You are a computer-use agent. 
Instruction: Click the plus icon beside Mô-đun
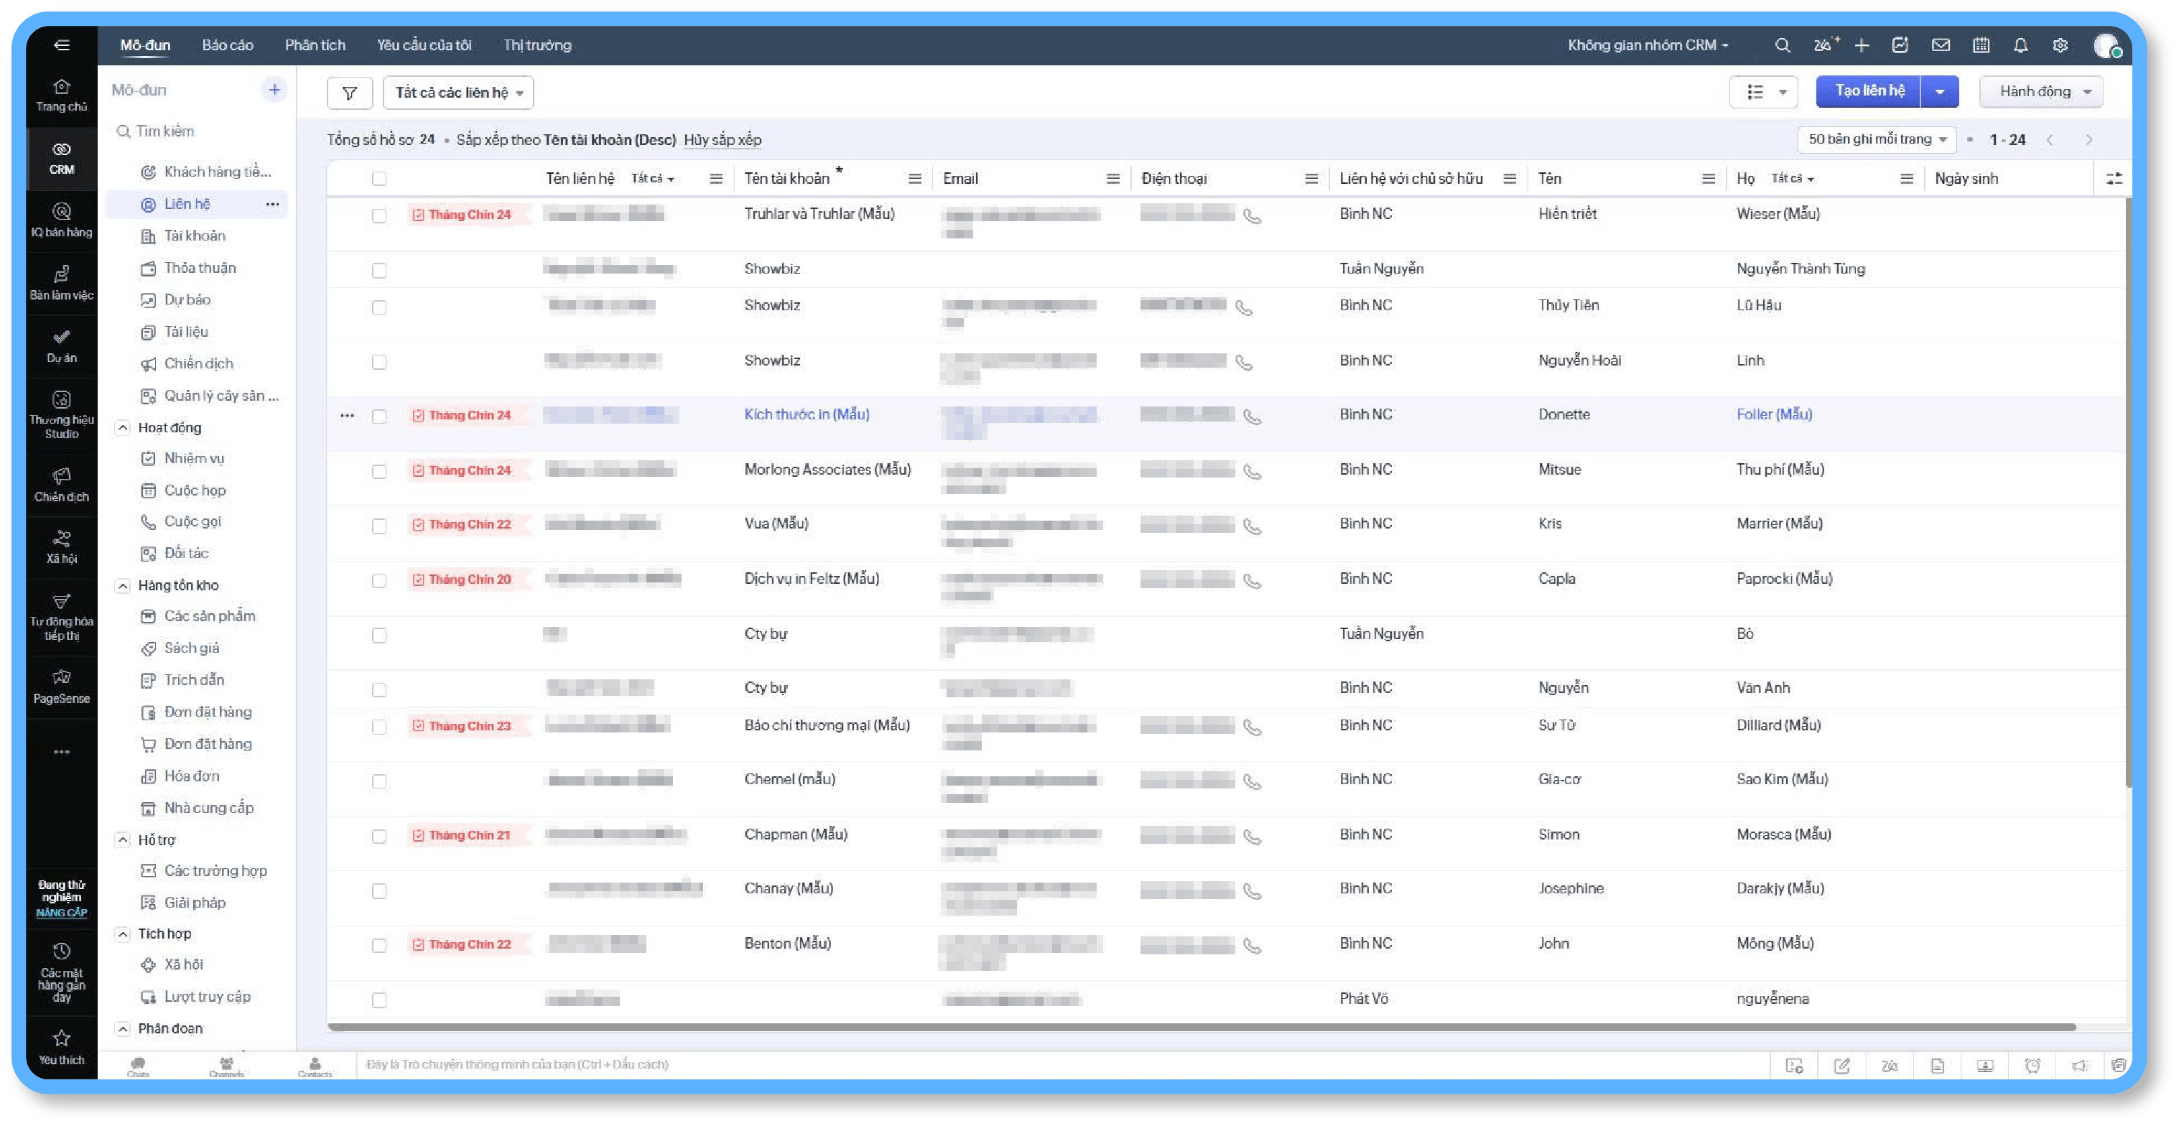[274, 90]
